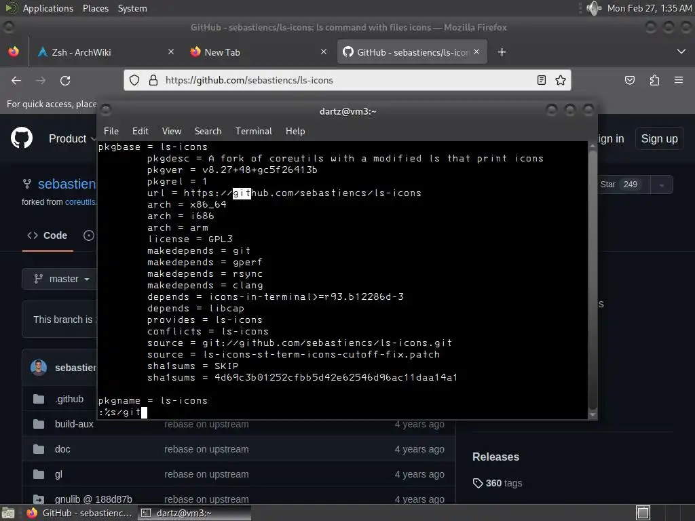The width and height of the screenshot is (695, 521).
Task: Open the Places menu in top panel
Action: click(x=95, y=8)
